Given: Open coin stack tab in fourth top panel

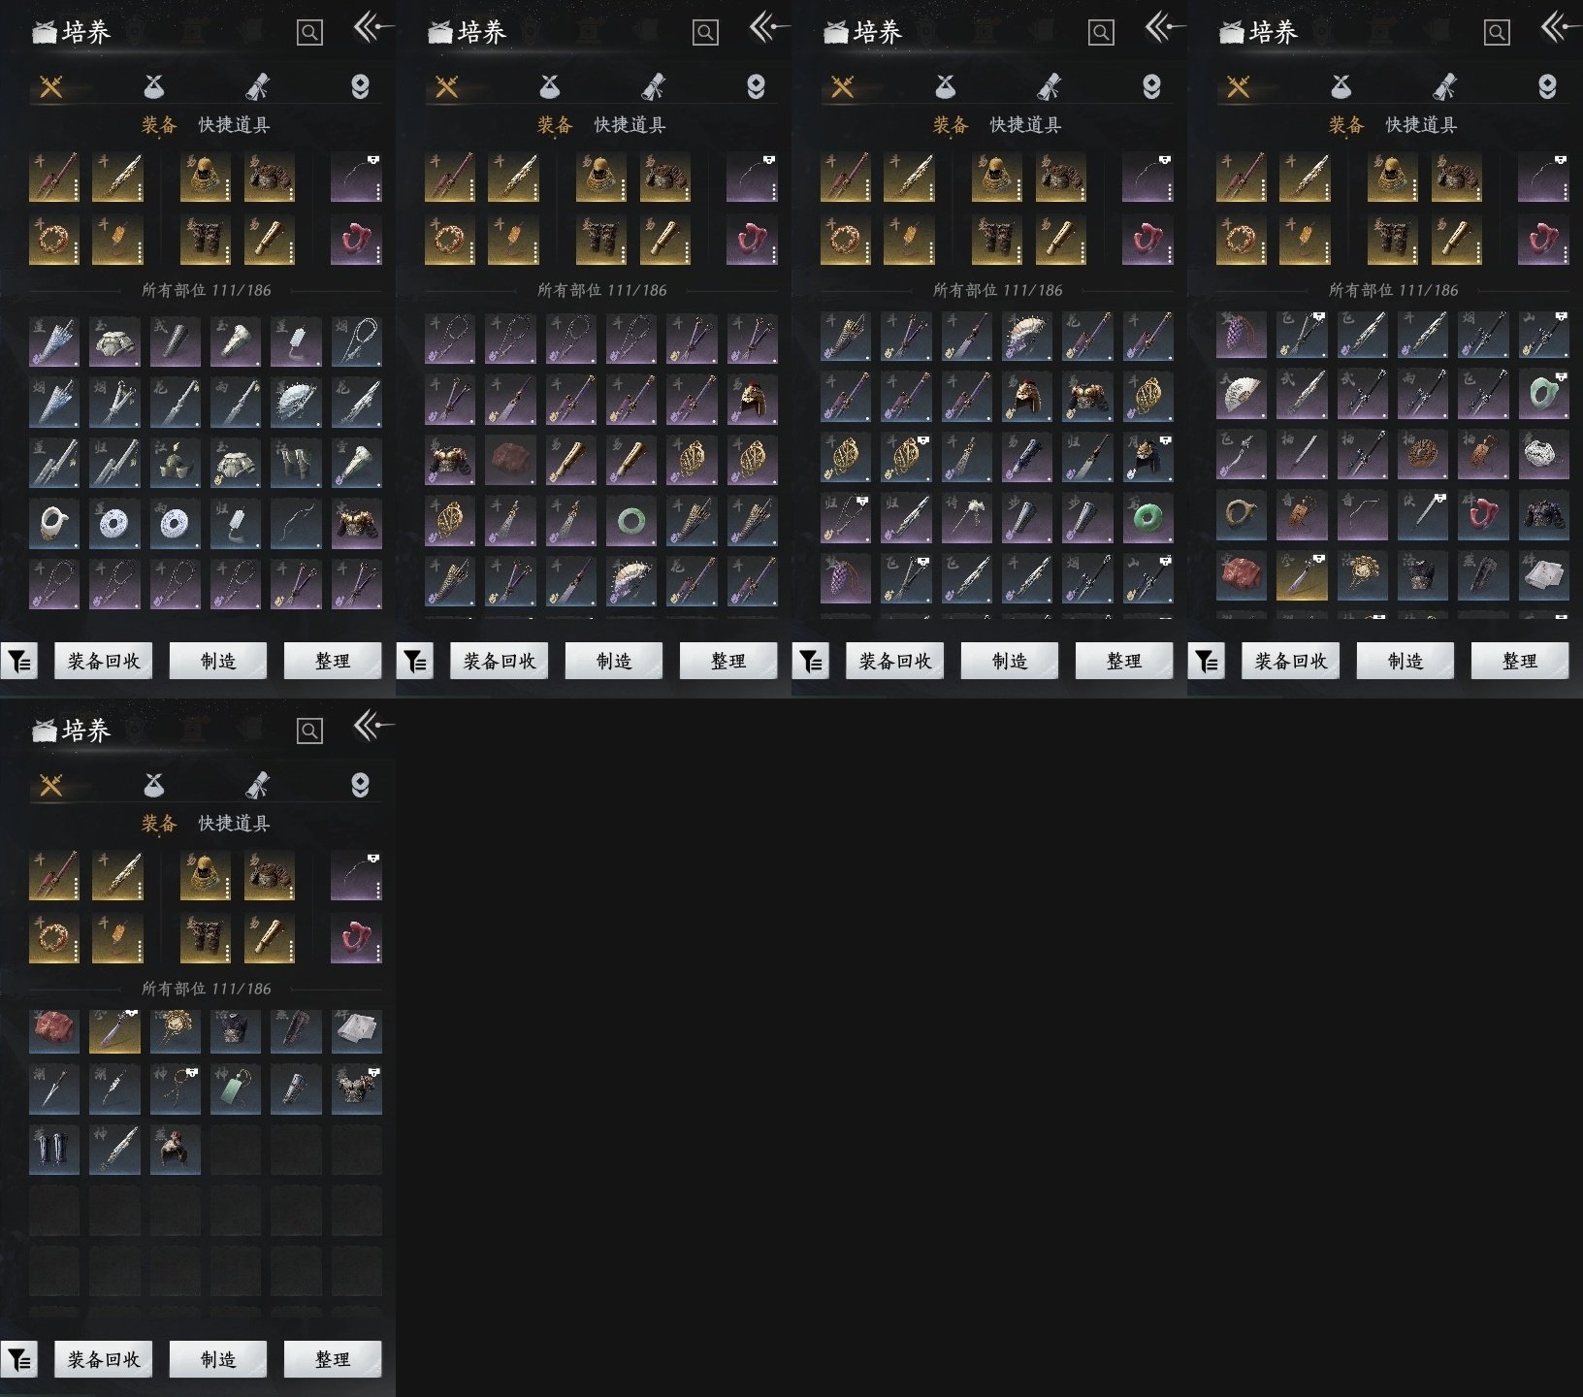Looking at the screenshot, I should click(1547, 87).
